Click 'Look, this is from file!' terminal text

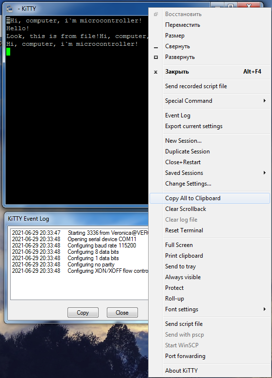pyautogui.click(x=53, y=36)
